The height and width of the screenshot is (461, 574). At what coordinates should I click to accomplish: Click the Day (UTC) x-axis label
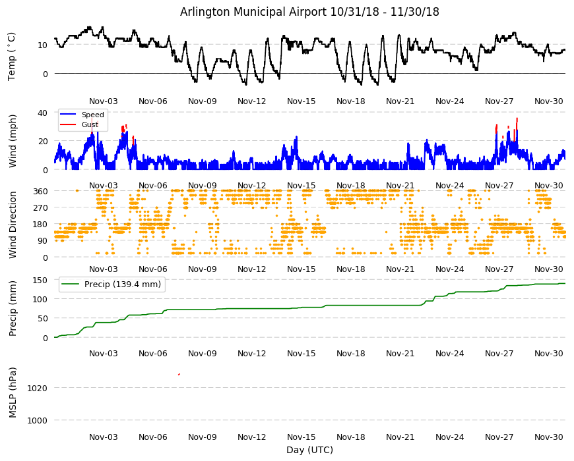309,450
